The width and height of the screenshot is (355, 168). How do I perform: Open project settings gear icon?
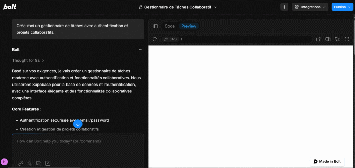click(x=284, y=7)
